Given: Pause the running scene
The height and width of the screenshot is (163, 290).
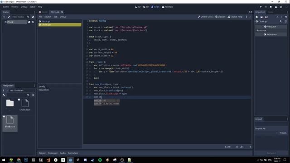Looking at the screenshot, I should pos(266,7).
